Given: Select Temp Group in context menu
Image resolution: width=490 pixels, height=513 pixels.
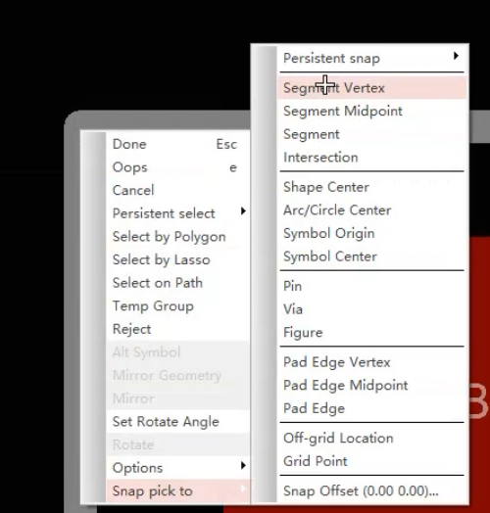Looking at the screenshot, I should 177,305.
